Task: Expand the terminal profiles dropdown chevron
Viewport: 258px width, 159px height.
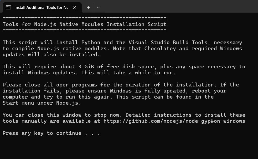Action: pyautogui.click(x=99, y=7)
